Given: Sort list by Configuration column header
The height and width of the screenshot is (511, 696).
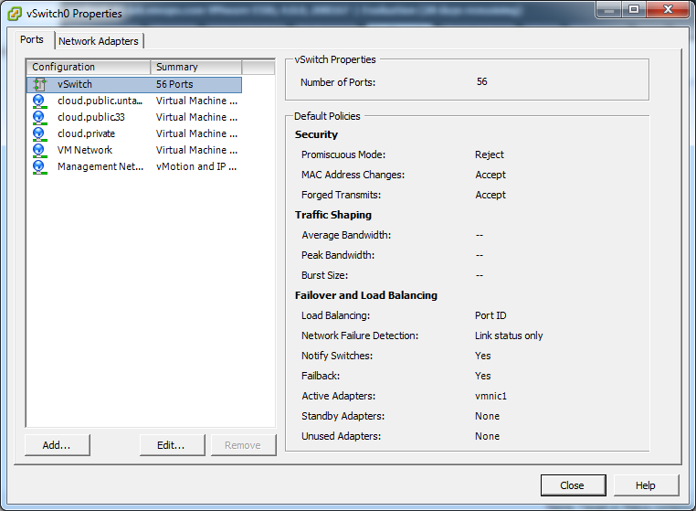Looking at the screenshot, I should (x=88, y=67).
